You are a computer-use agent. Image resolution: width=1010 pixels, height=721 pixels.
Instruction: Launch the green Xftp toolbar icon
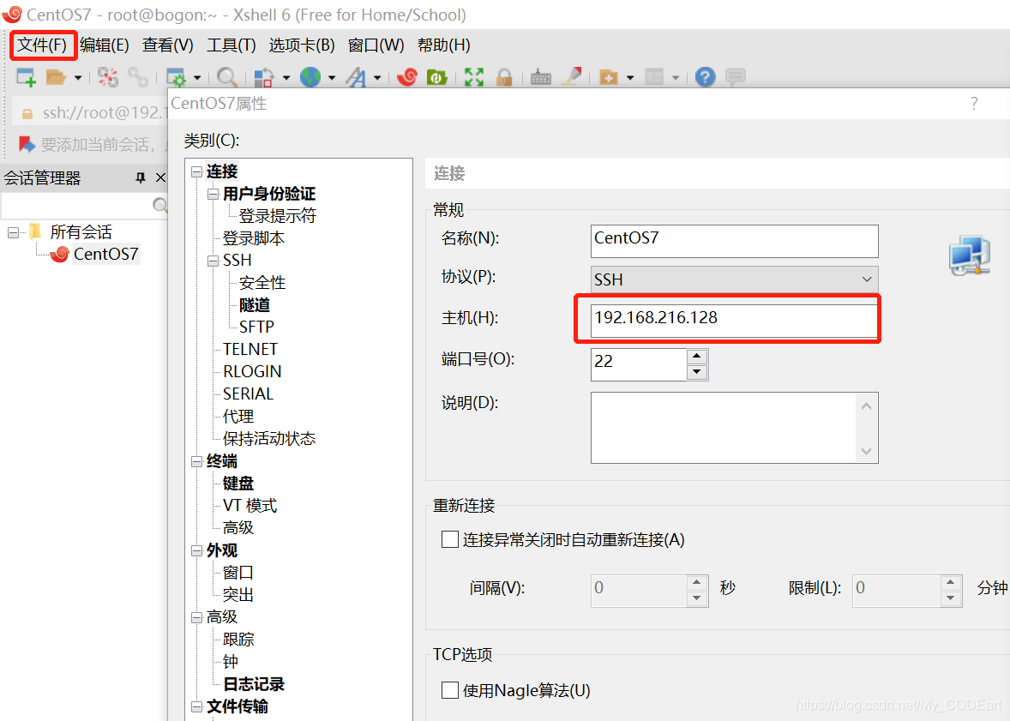(x=436, y=77)
